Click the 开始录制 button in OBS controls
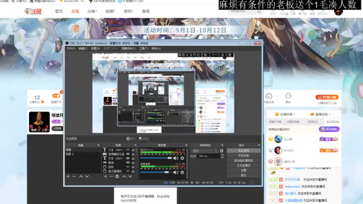This screenshot has width=363, height=204. click(244, 155)
